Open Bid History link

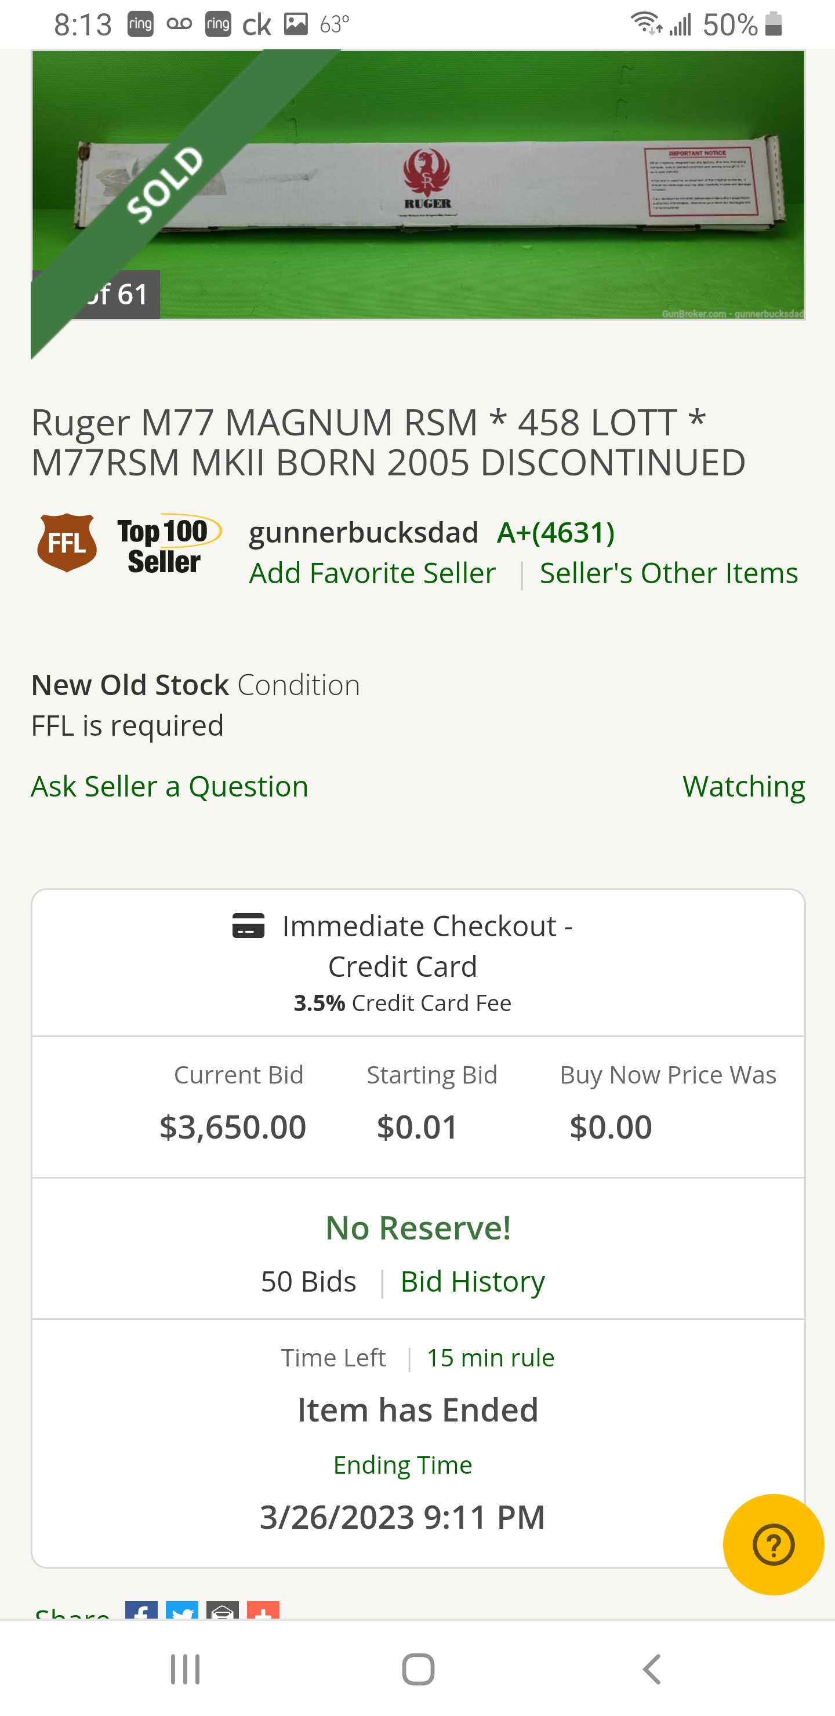473,1281
